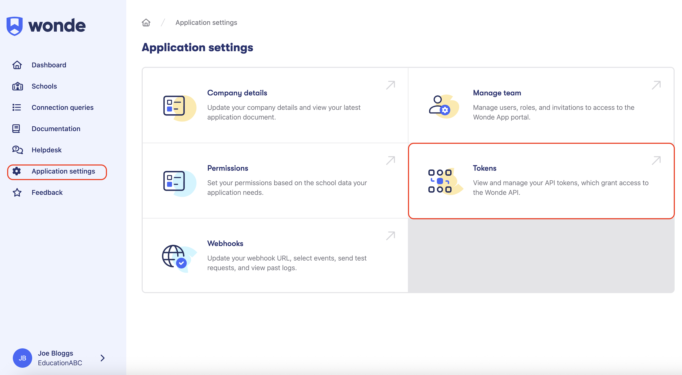Click the Documentation book icon

pos(16,128)
